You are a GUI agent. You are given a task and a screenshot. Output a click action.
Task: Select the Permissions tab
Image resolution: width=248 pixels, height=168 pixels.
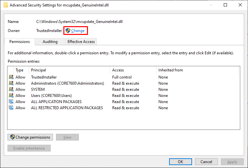click(x=19, y=42)
